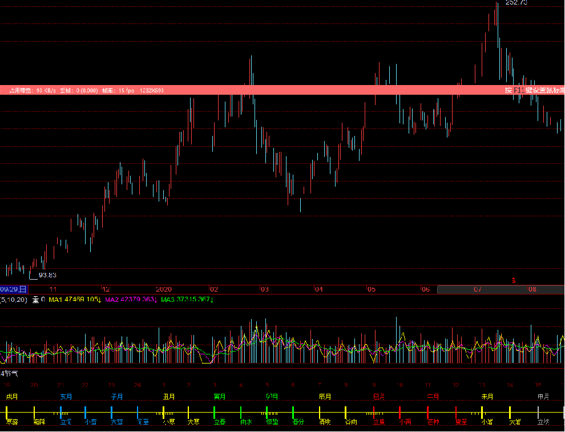This screenshot has width=565, height=432.
Task: Click the 09/29 date period box
Action: click(x=14, y=289)
